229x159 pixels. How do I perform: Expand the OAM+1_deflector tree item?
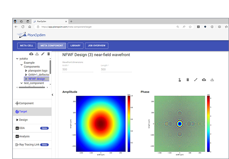26,75
